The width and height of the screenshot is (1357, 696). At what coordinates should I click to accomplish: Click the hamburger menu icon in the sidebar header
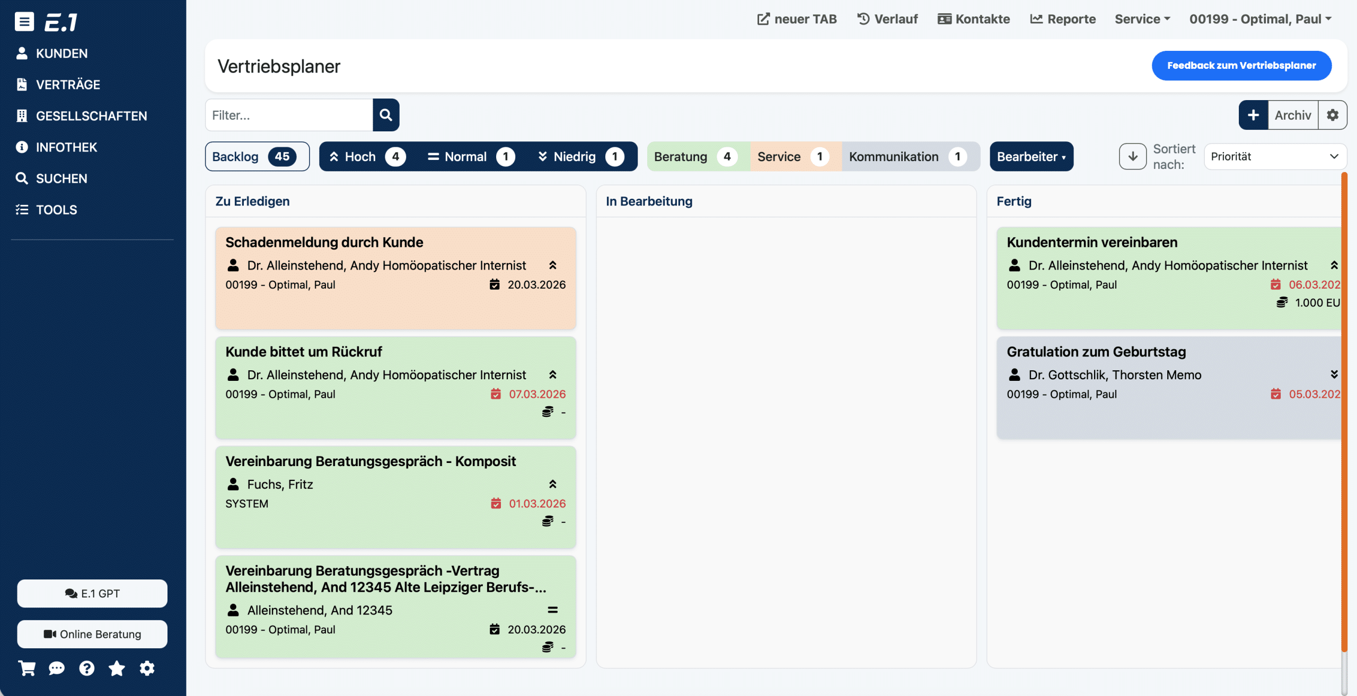(x=24, y=22)
